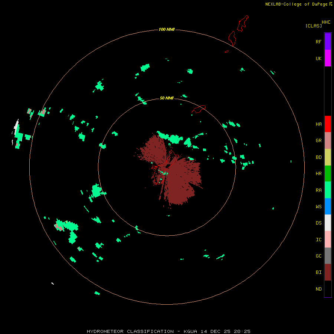334x334 pixels.
Task: Click the HR legend label
Action: (318, 174)
